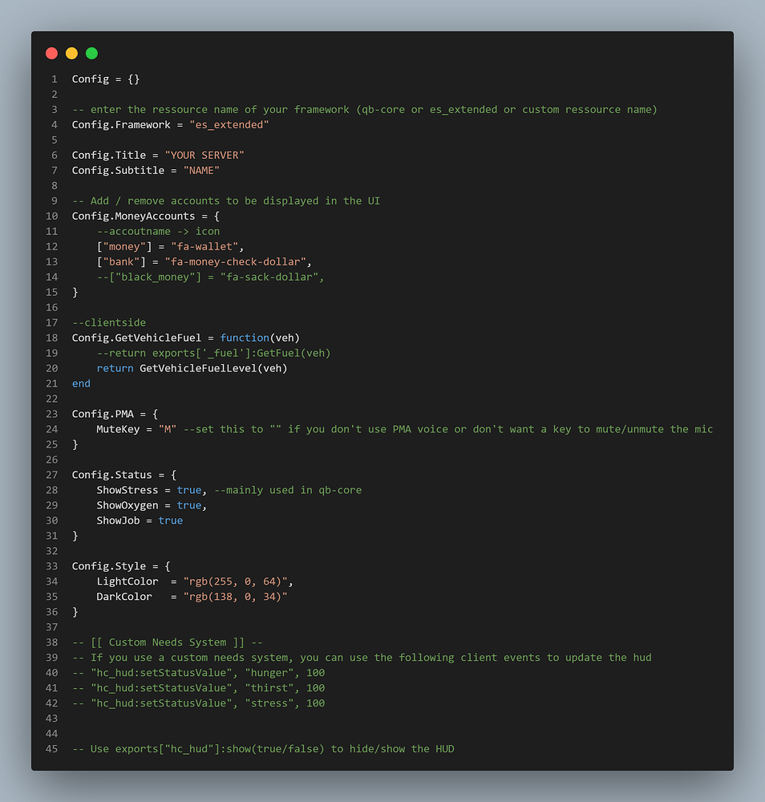Click the green maximize window dot
Screen dimensions: 765x802
(91, 53)
